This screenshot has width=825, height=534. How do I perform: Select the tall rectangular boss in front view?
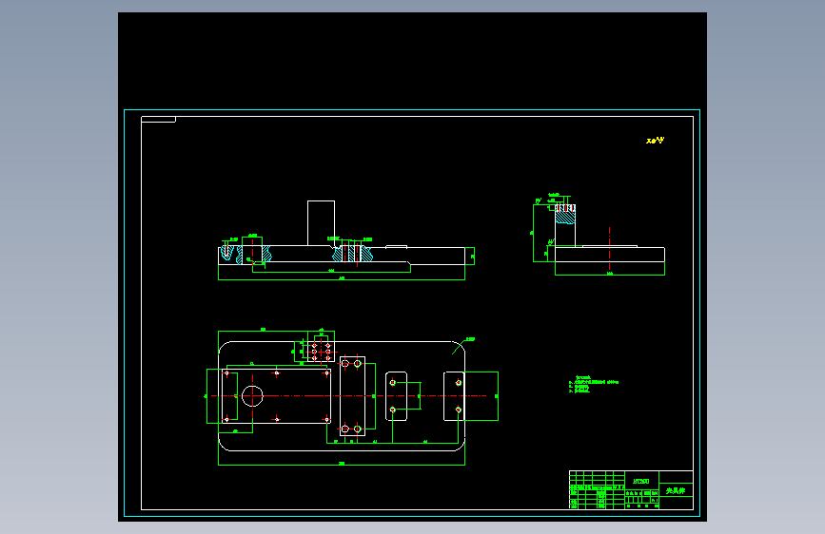[x=321, y=223]
